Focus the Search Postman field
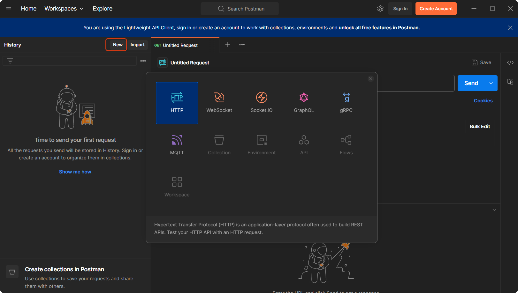Viewport: 518px width, 293px height. coord(240,9)
